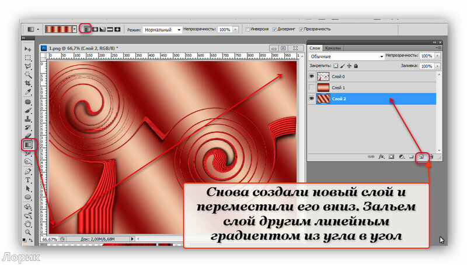Toggle lock transparent pixels

336,66
